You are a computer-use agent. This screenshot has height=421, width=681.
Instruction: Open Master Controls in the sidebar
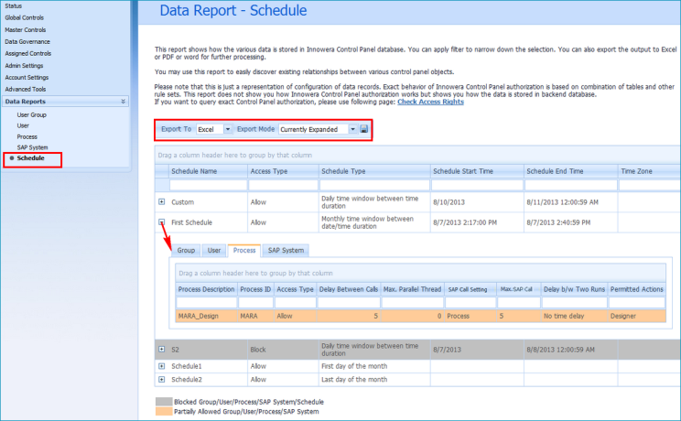tap(26, 30)
